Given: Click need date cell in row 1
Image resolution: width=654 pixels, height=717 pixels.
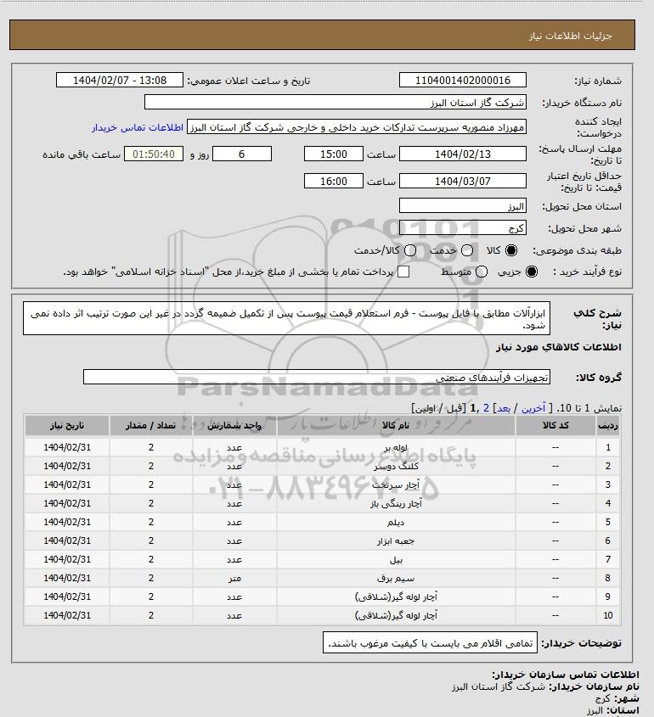Looking at the screenshot, I should point(67,447).
